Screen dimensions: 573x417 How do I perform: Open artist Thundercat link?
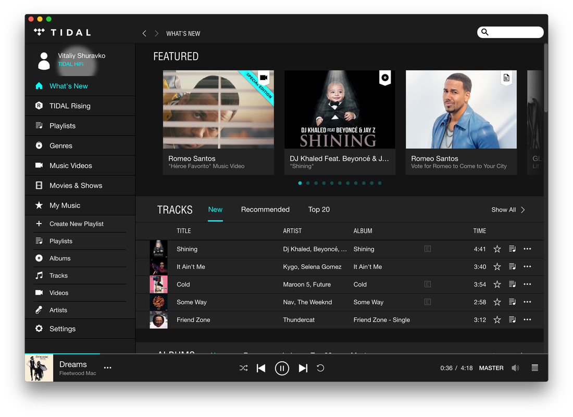[298, 320]
